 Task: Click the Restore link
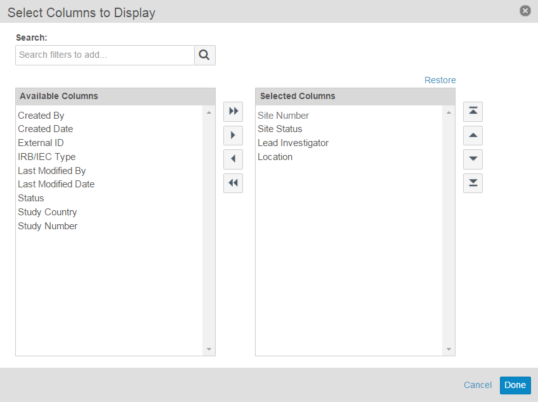[440, 80]
